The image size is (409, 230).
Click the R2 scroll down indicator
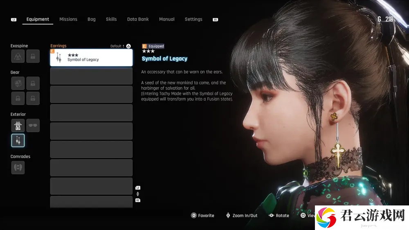pyautogui.click(x=138, y=200)
